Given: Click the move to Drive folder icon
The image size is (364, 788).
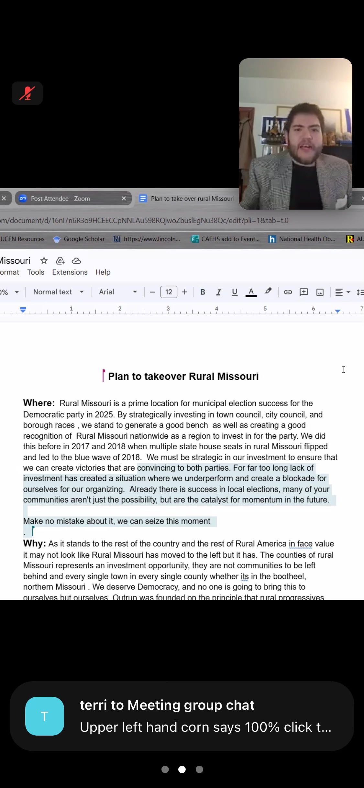Looking at the screenshot, I should (x=60, y=261).
